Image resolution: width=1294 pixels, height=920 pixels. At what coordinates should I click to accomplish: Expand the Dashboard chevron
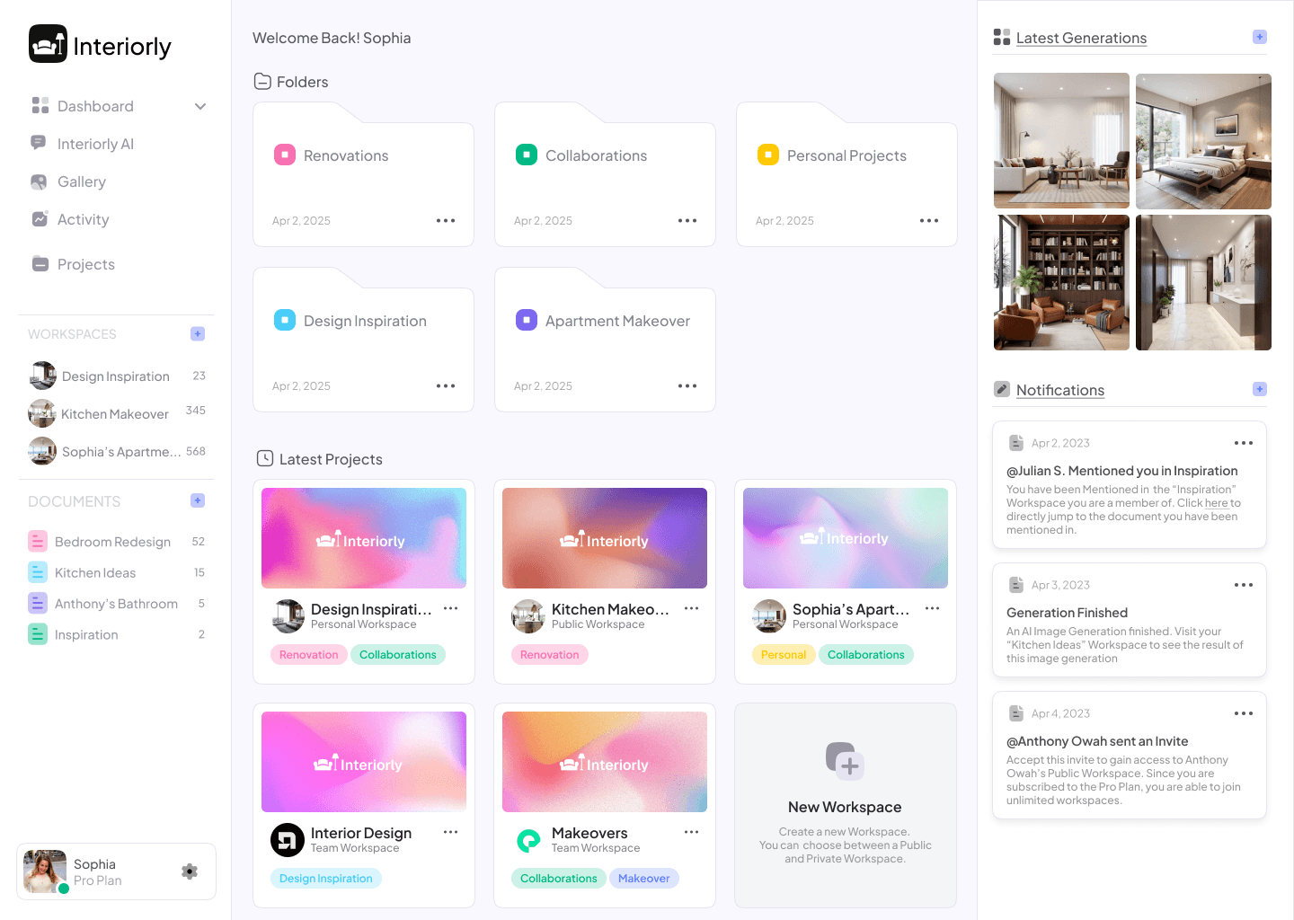pyautogui.click(x=200, y=106)
